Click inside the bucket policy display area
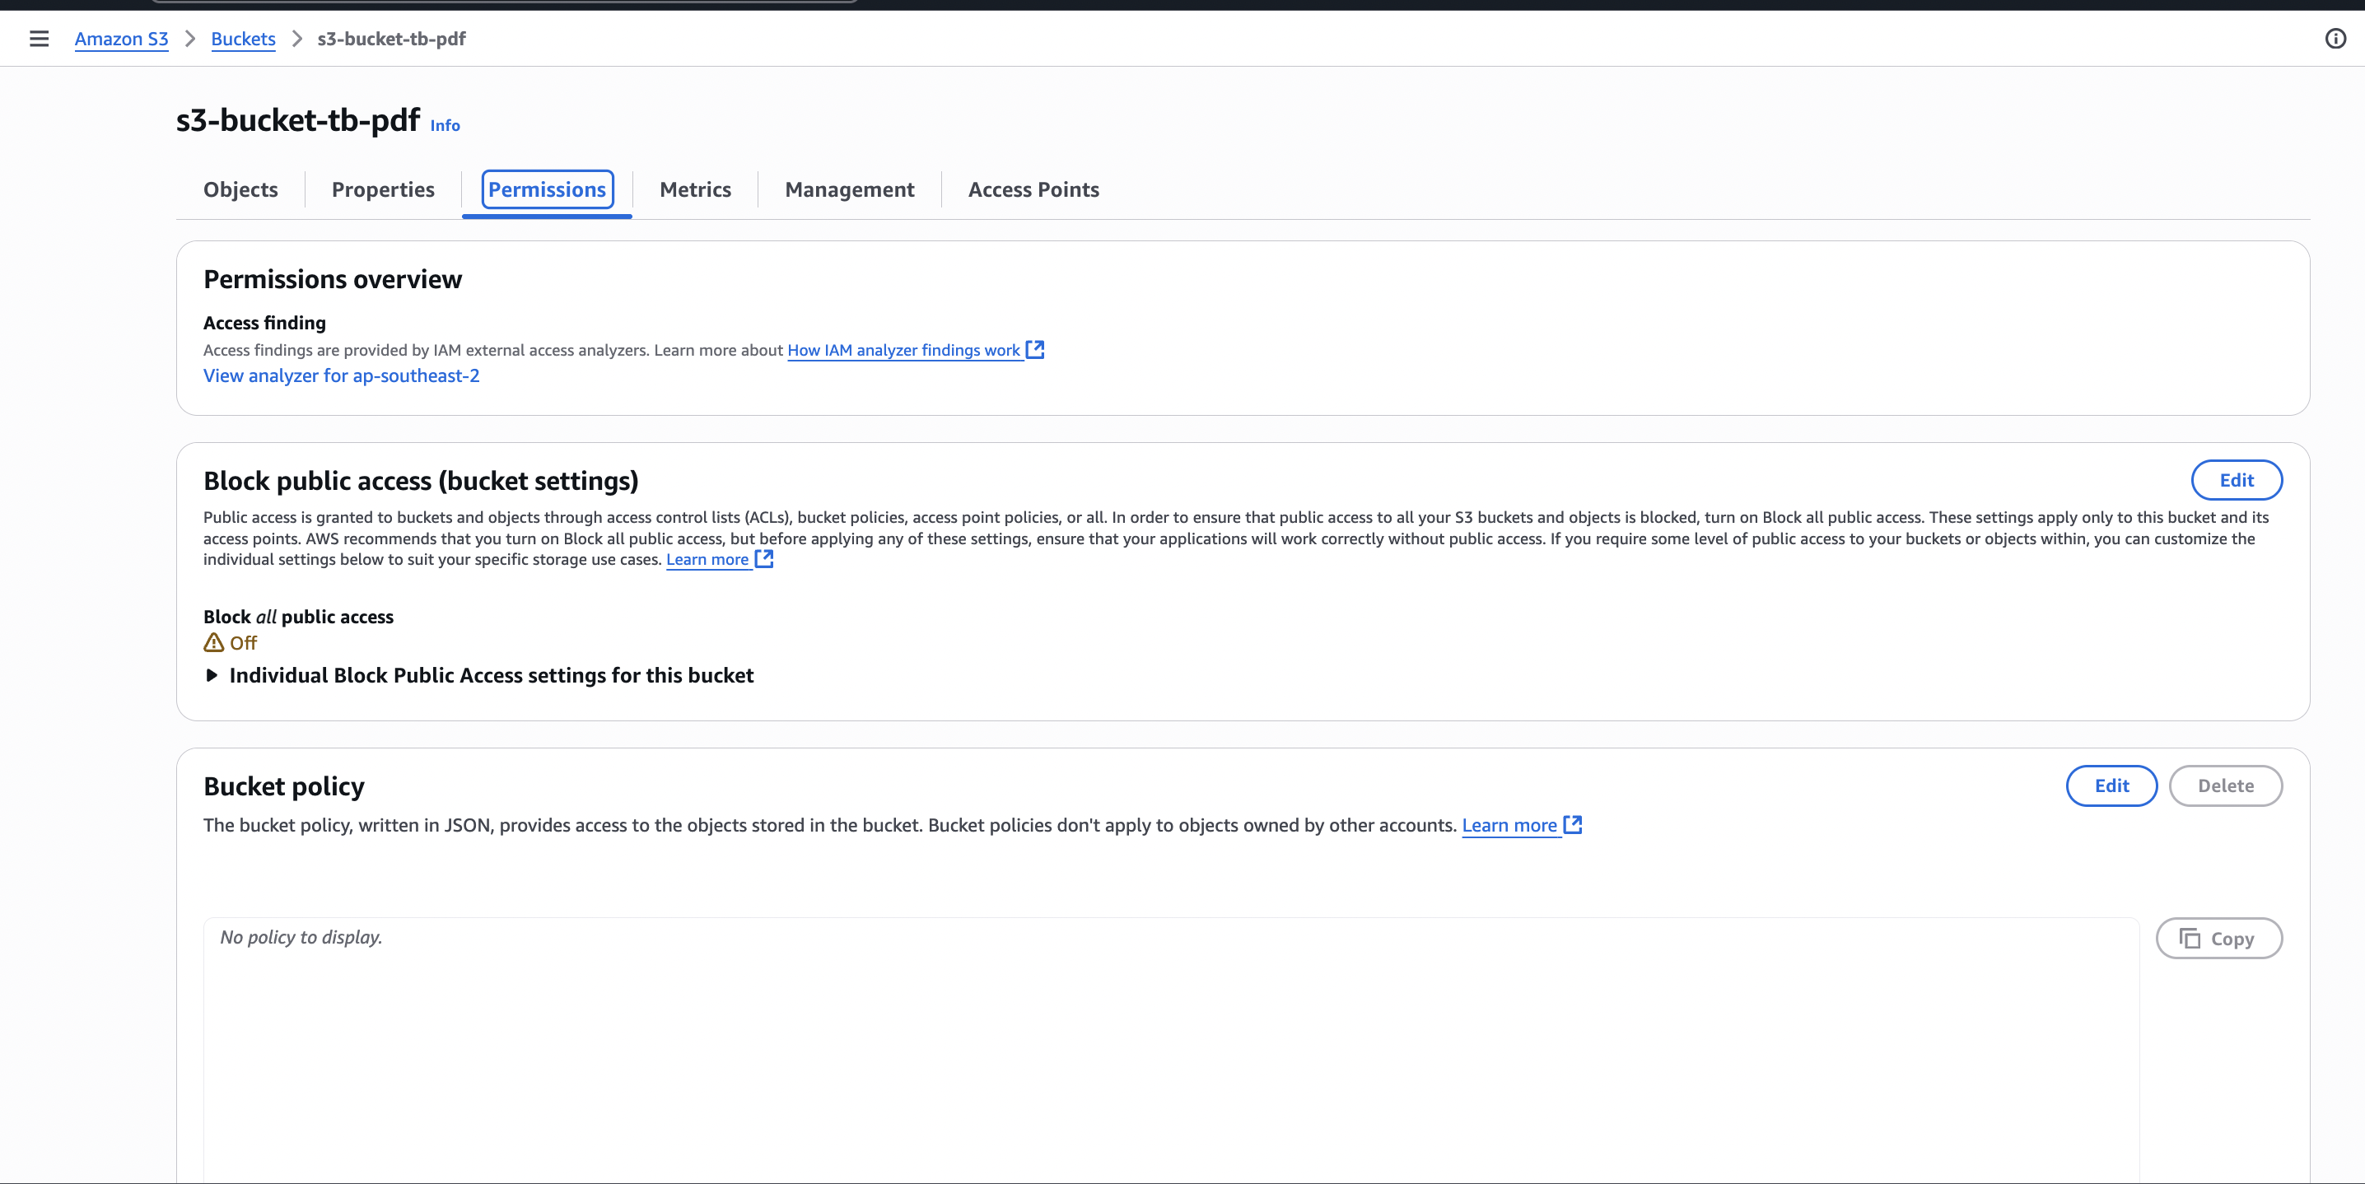Image resolution: width=2365 pixels, height=1184 pixels. click(1171, 1046)
